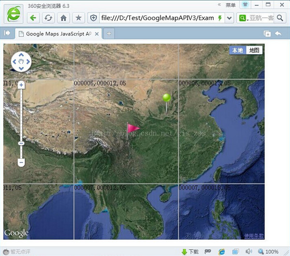Mute sound via speaker icon

248,251
